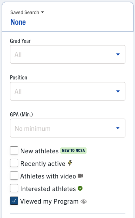
Task: Click the Viewed my Program label text
Action: click(49, 201)
